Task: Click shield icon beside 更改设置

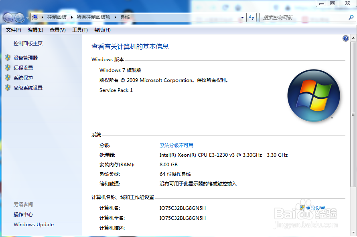Action: 302,207
